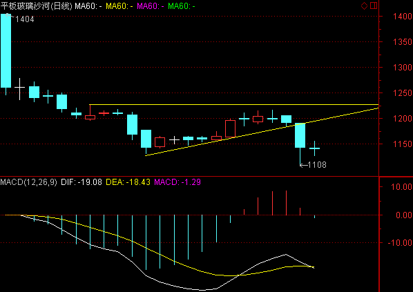Click the green MA60 indicator label
This screenshot has width=413, height=292.
(182, 6)
